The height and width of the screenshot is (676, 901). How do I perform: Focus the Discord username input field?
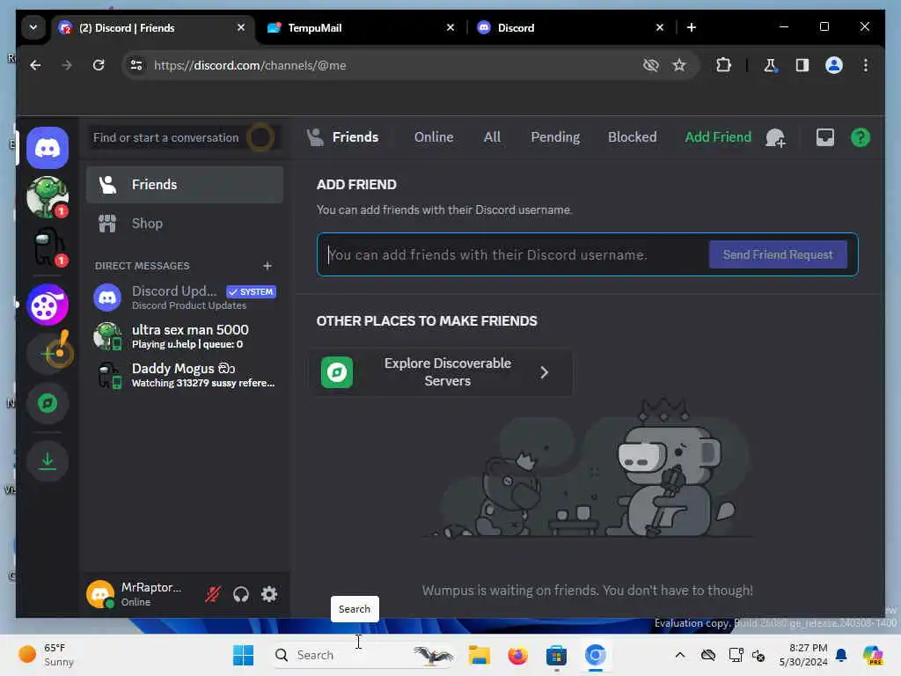pos(514,254)
